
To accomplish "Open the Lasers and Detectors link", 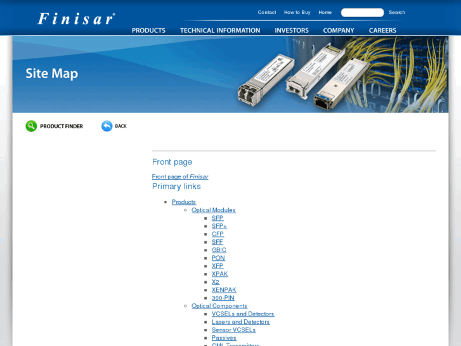I will [x=240, y=322].
